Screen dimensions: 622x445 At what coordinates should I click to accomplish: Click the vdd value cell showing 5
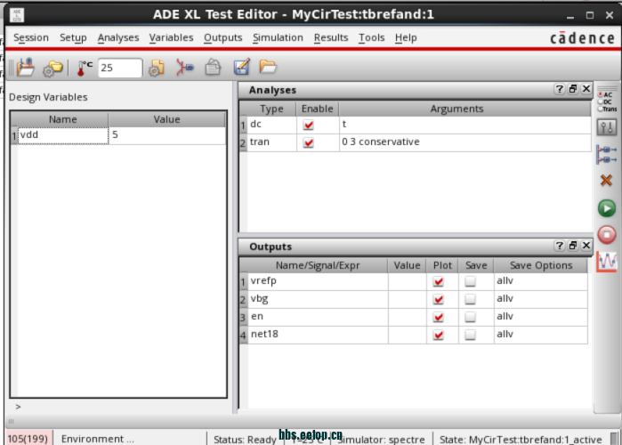coord(167,135)
